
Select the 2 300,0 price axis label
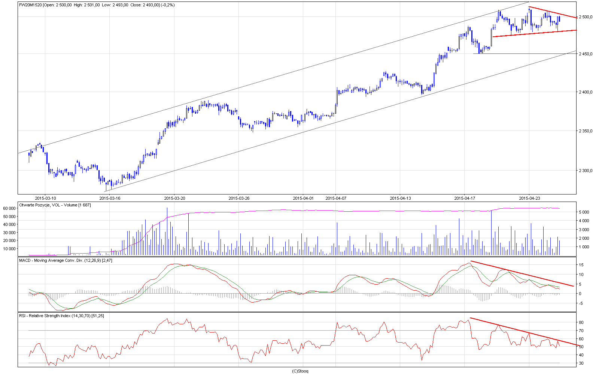[586, 171]
